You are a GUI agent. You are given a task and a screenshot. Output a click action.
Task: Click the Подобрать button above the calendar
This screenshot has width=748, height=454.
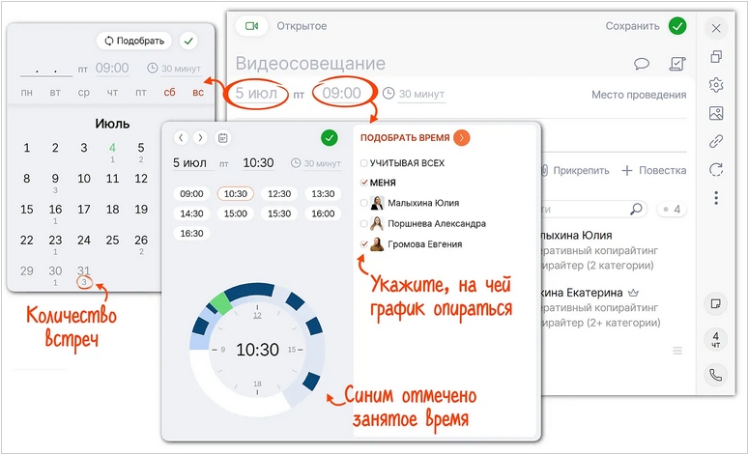[x=134, y=41]
